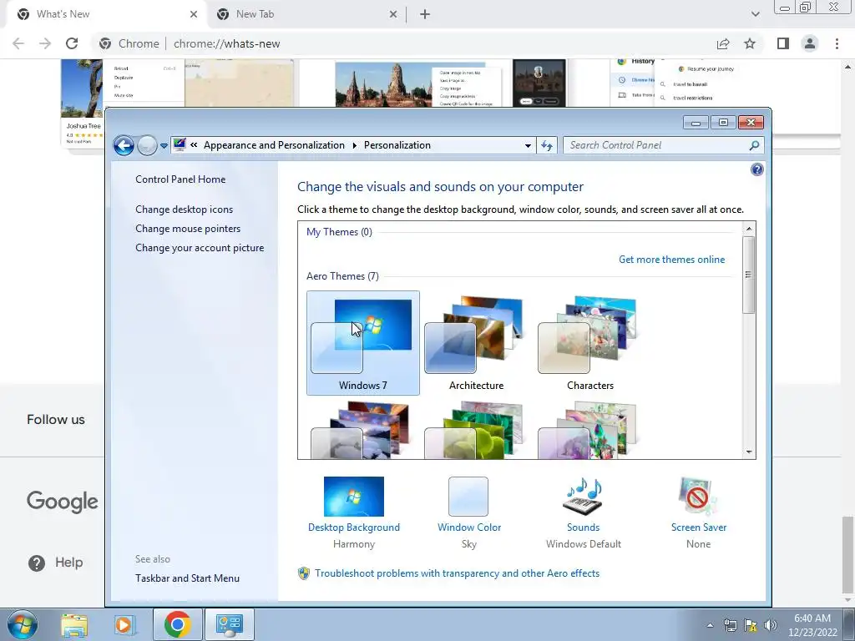The width and height of the screenshot is (855, 641).
Task: Open the Window Color Sky swatch
Action: click(x=468, y=497)
